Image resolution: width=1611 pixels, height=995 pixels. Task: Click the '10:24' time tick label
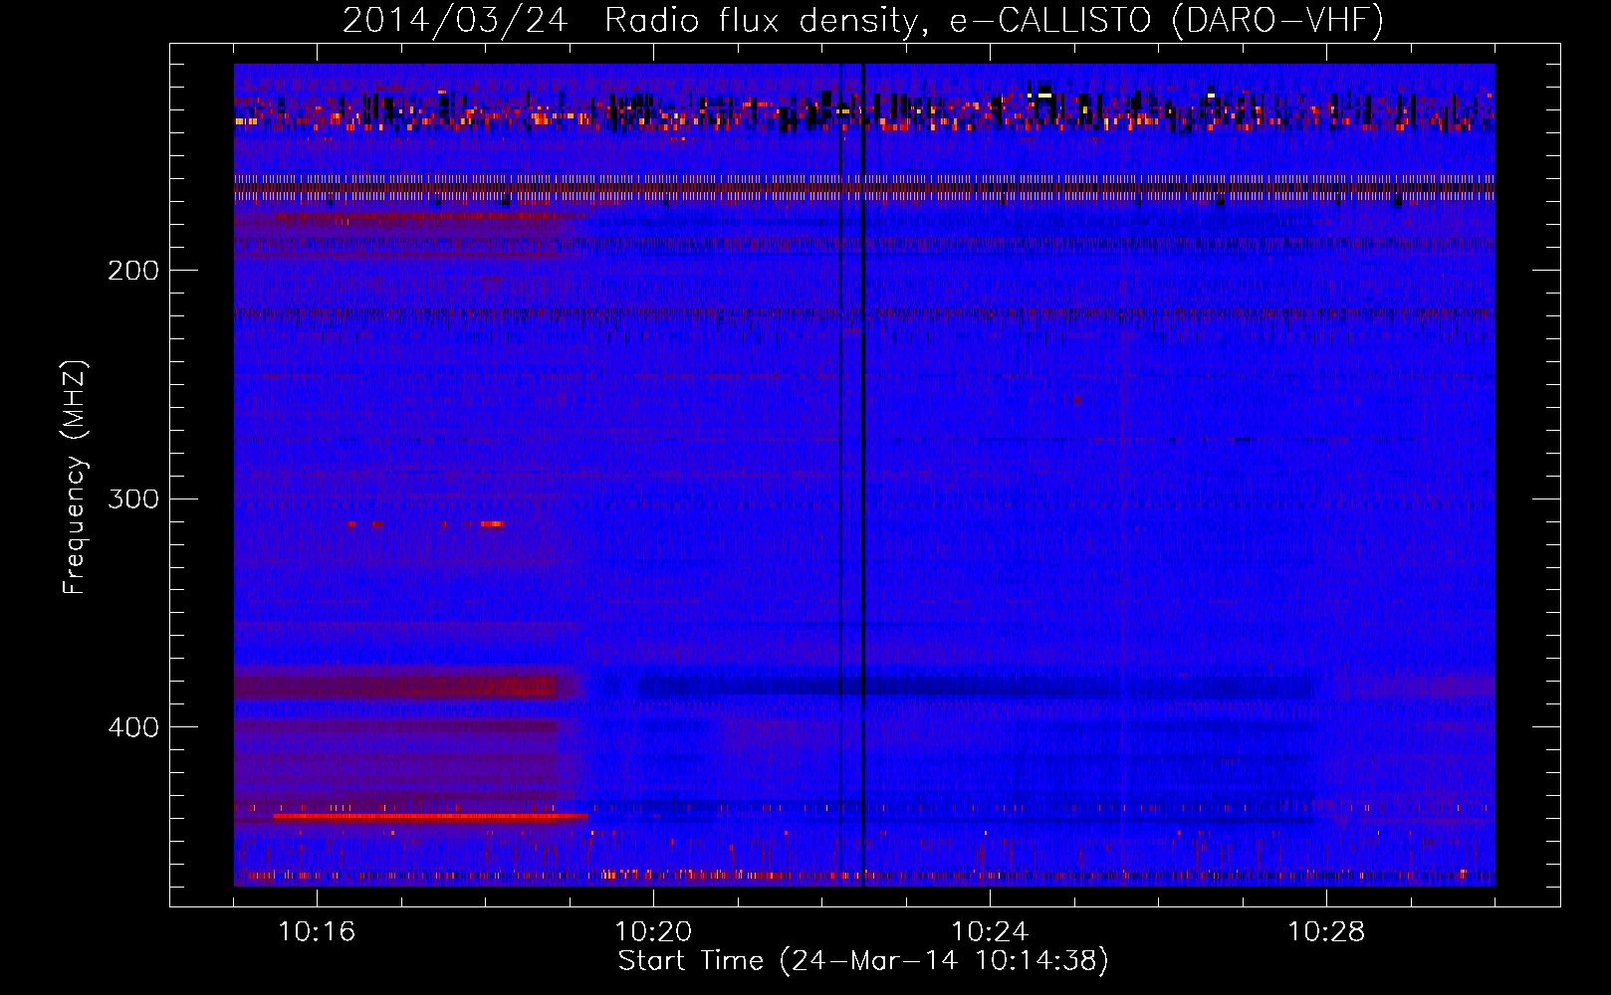click(990, 932)
